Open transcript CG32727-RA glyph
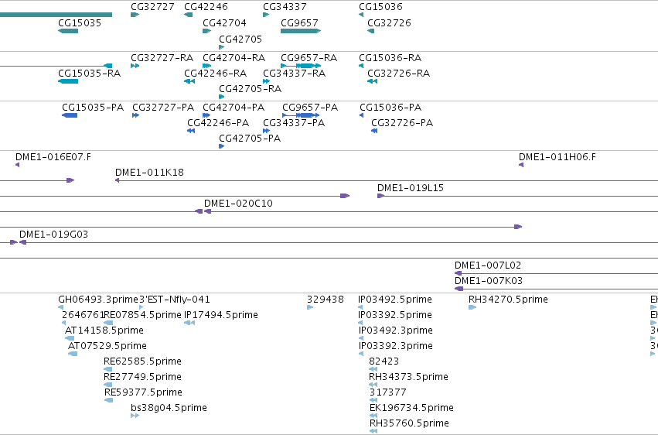 135,66
